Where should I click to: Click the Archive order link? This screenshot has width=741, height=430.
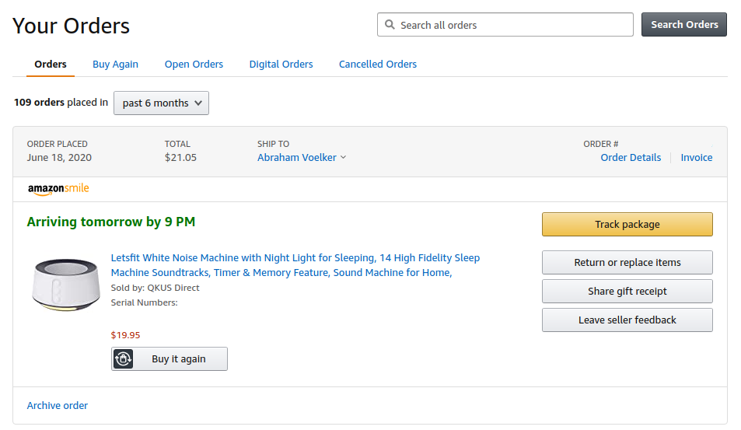[x=58, y=405]
